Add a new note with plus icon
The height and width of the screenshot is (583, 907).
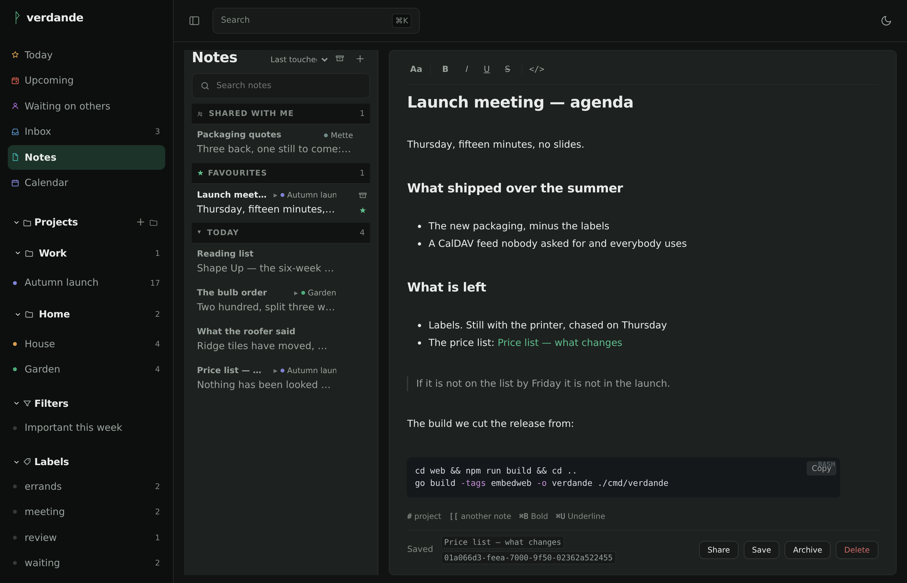tap(360, 59)
